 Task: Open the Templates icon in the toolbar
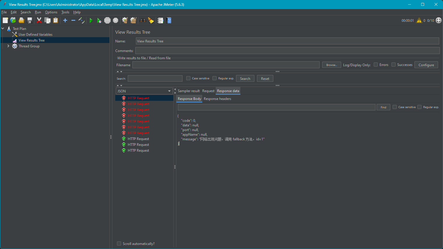point(13,20)
